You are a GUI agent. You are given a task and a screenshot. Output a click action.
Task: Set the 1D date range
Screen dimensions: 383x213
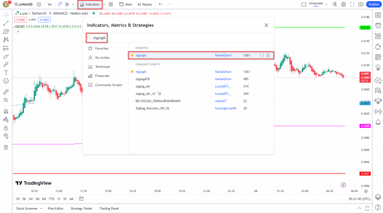[x=18, y=199]
